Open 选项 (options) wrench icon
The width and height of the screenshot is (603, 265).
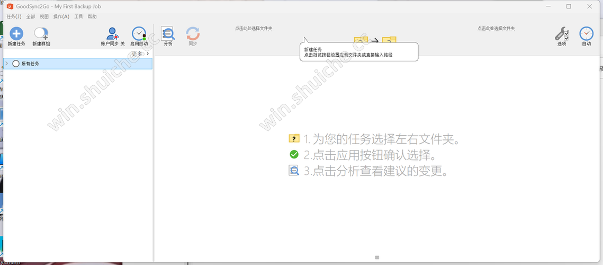pos(562,33)
